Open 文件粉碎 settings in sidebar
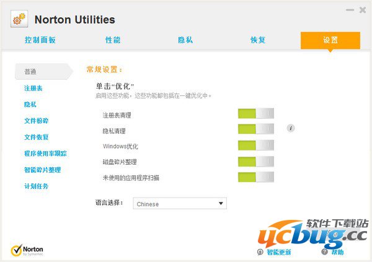The width and height of the screenshot is (372, 262). click(x=36, y=120)
